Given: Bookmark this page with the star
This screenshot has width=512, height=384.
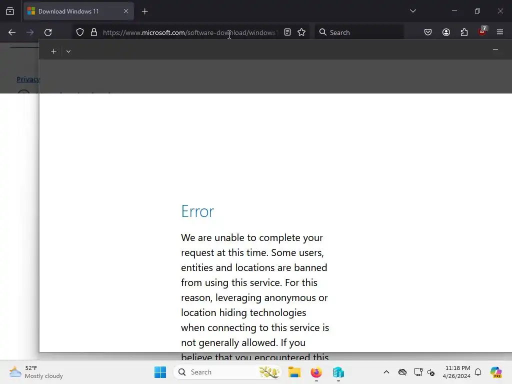Looking at the screenshot, I should [x=301, y=32].
